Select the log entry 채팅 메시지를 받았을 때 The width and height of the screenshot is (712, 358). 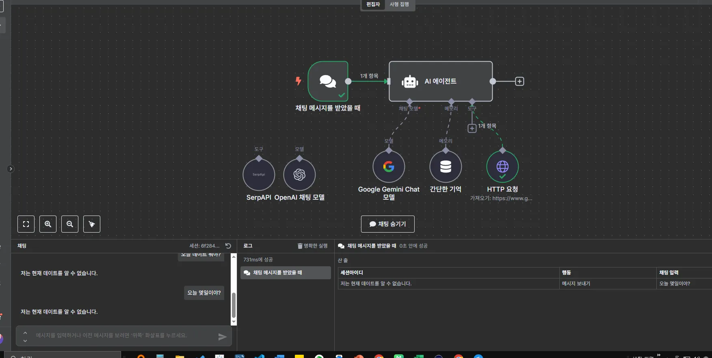coord(286,273)
